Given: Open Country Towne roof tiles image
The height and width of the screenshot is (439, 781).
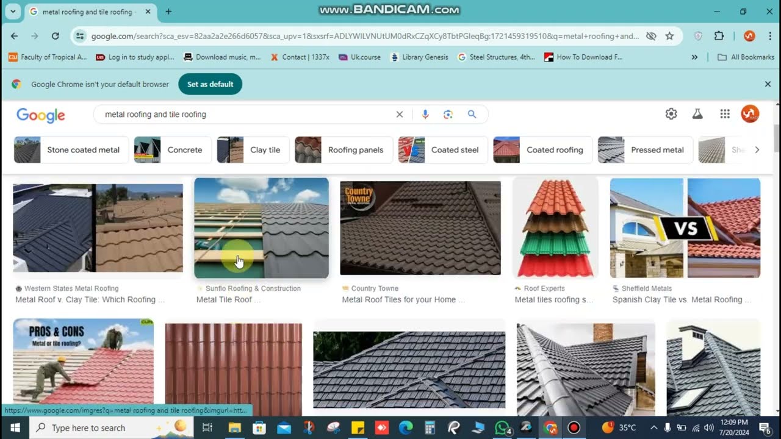Looking at the screenshot, I should (x=420, y=228).
